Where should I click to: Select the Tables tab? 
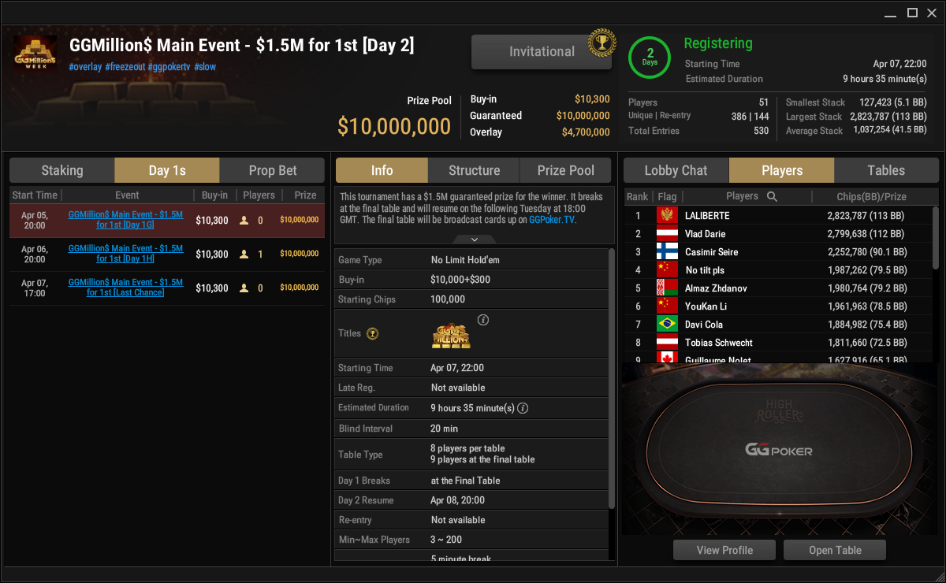pos(886,170)
